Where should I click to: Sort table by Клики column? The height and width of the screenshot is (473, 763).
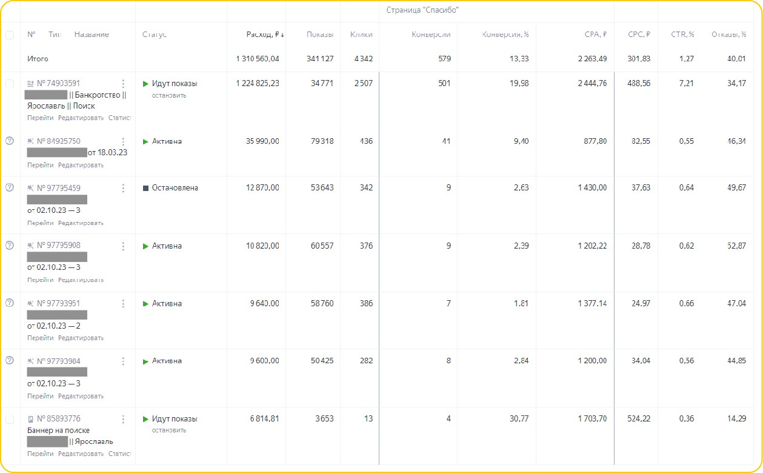[x=361, y=35]
